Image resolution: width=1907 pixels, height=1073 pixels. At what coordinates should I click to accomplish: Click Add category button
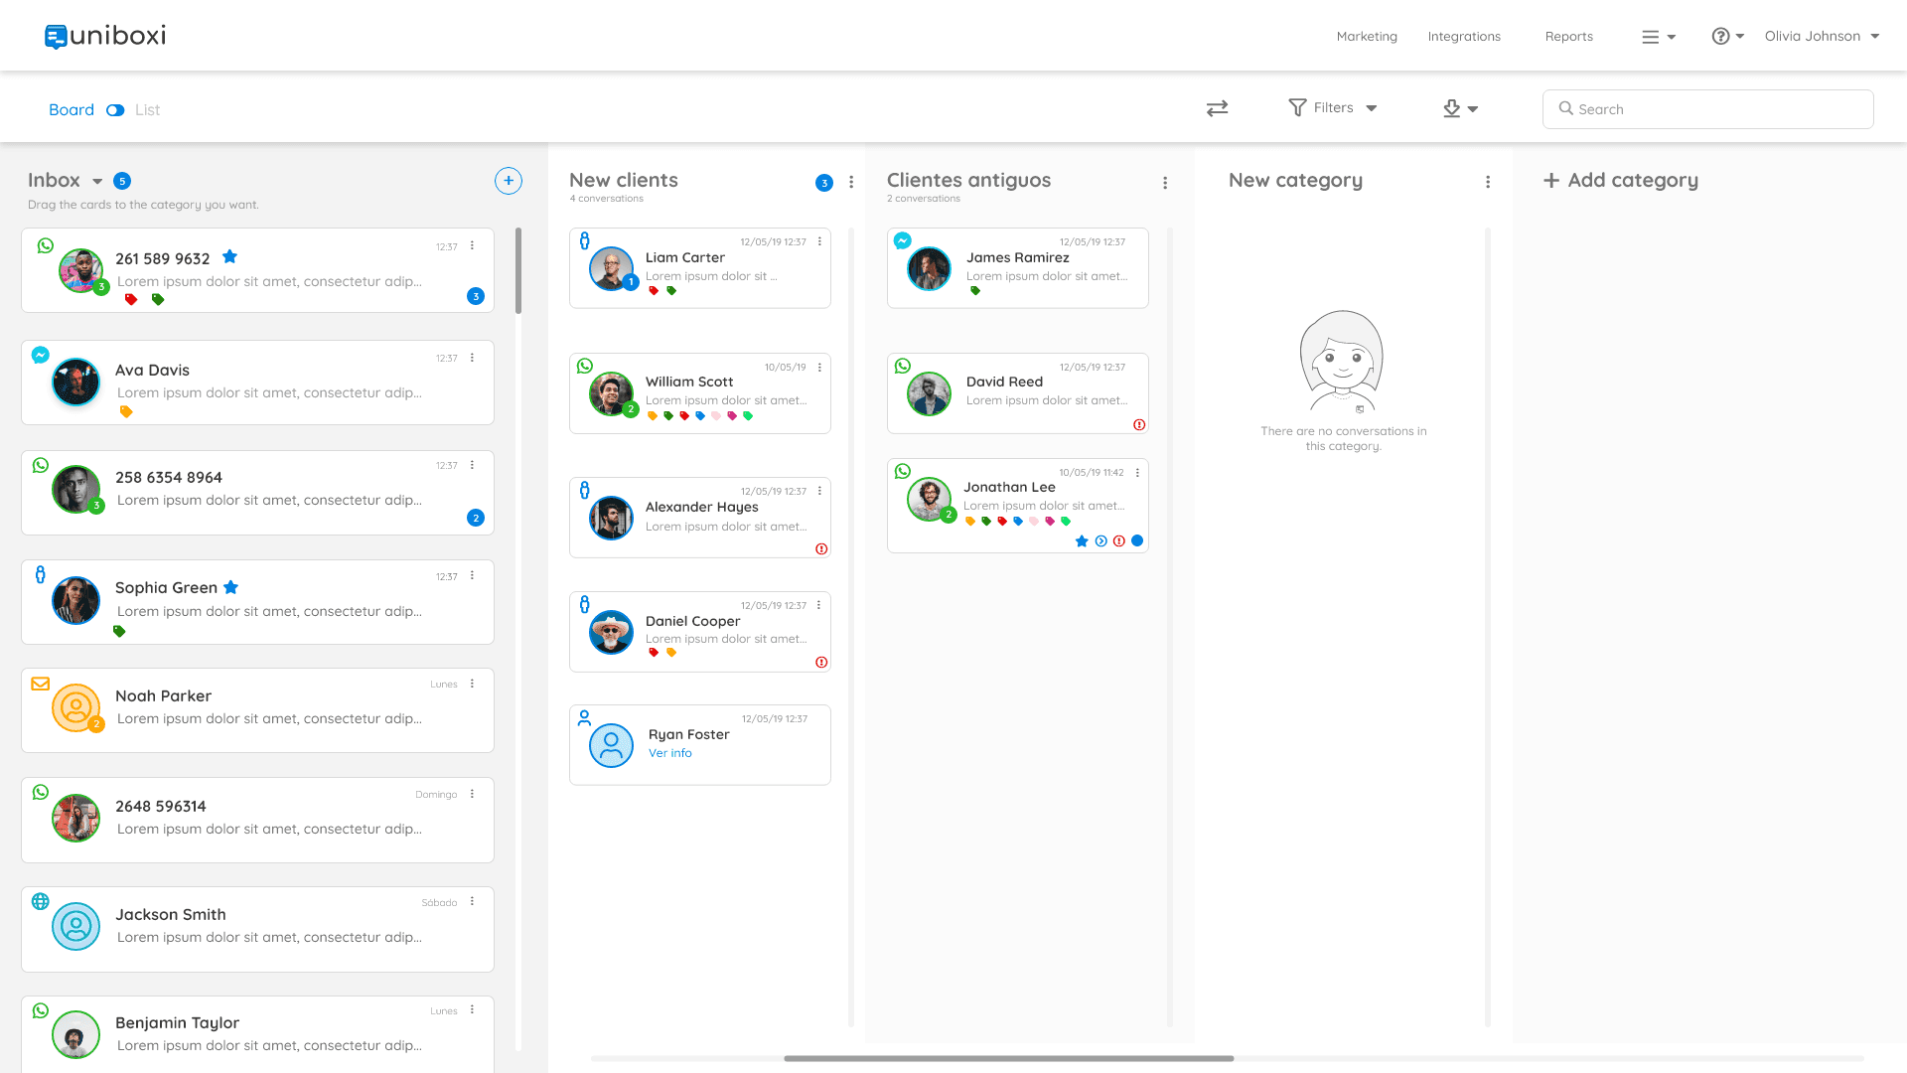point(1621,181)
